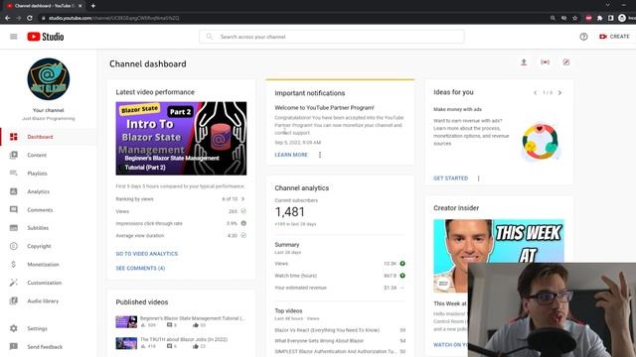
Task: Click the 1,481 current subscribers number
Action: pos(289,211)
